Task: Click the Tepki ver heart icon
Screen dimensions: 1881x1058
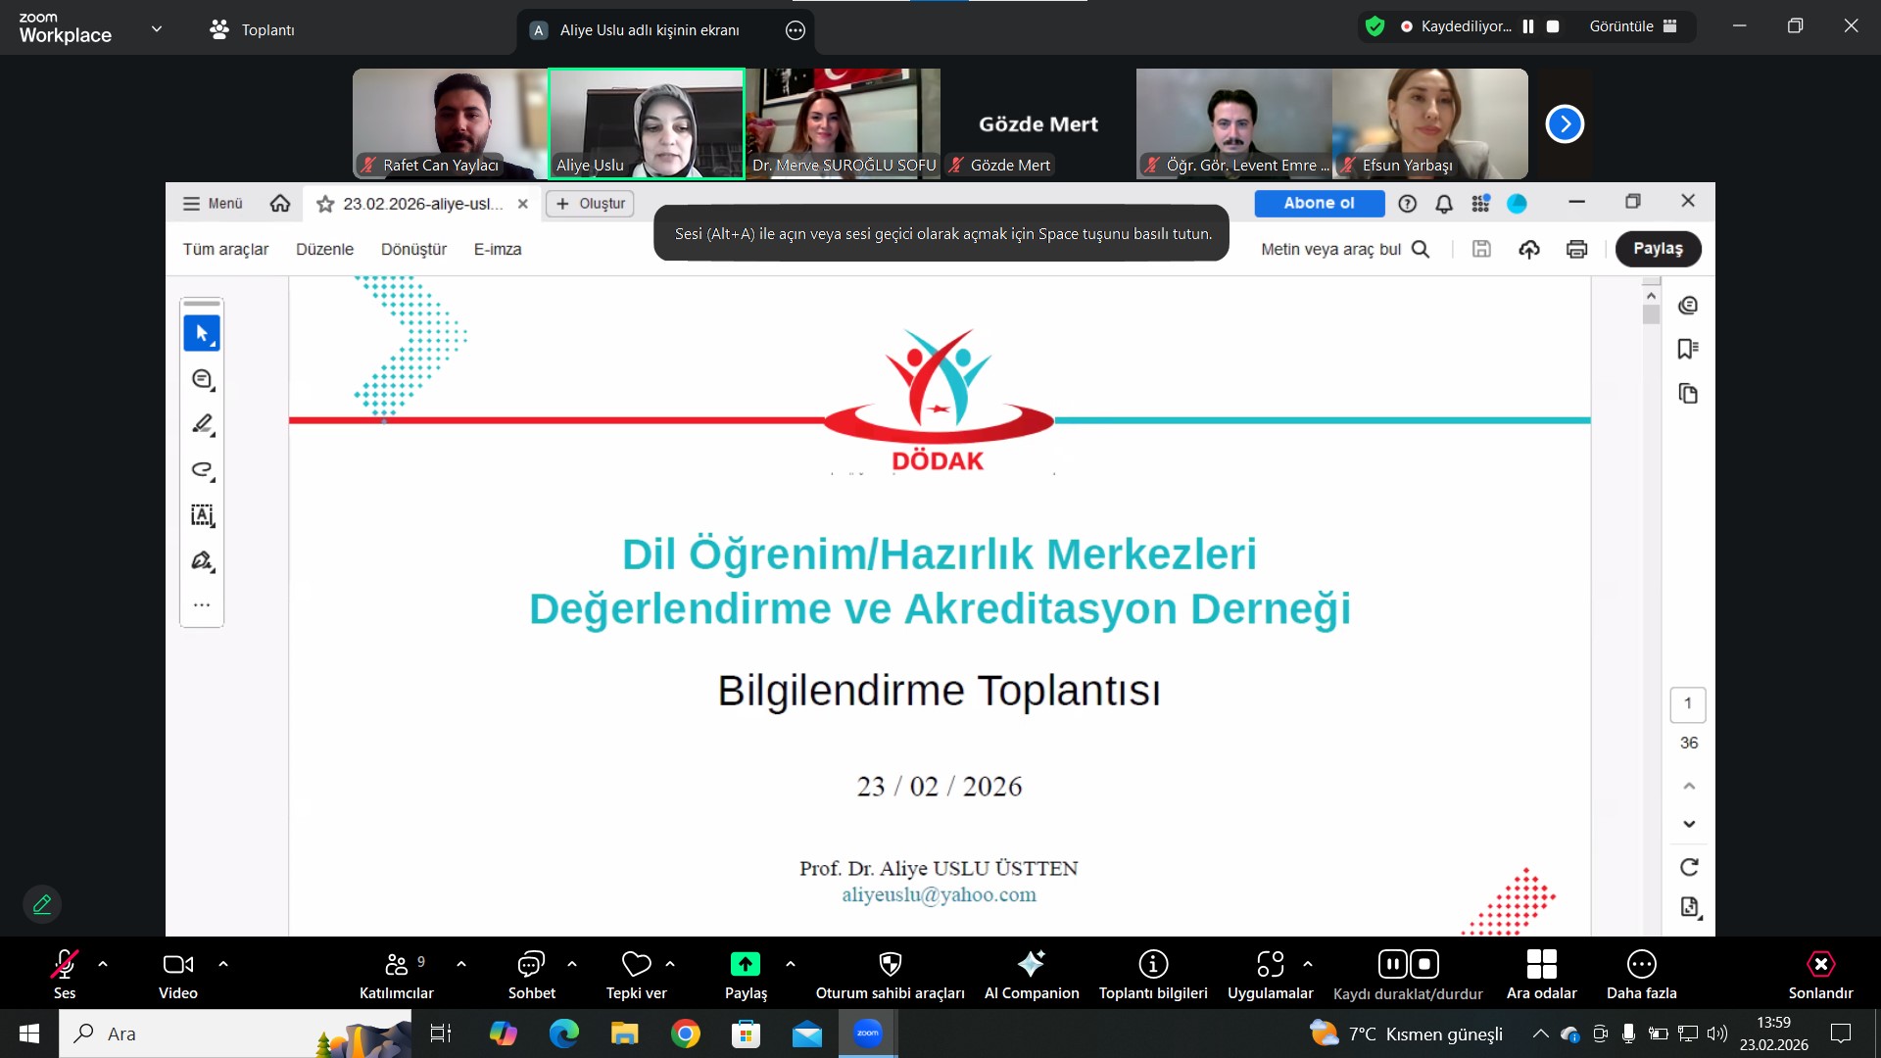Action: (x=636, y=966)
